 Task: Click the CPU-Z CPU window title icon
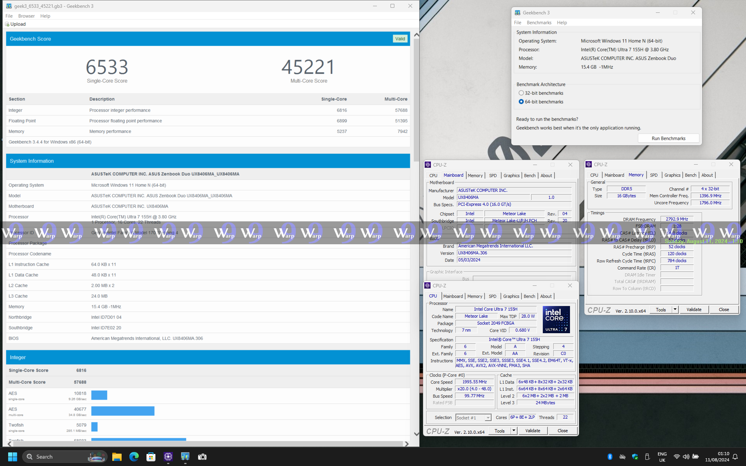pyautogui.click(x=427, y=285)
